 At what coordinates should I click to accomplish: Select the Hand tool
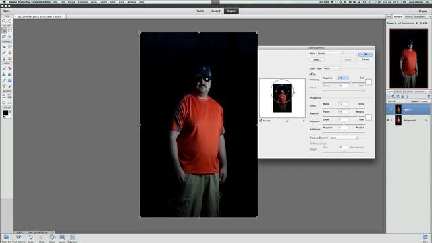tap(10, 21)
